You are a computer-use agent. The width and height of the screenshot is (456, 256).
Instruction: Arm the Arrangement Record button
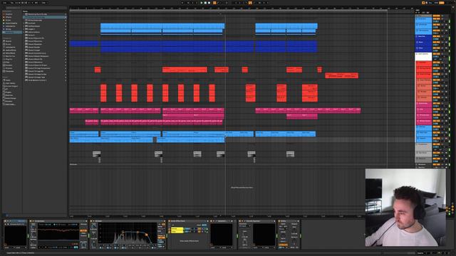(209, 3)
